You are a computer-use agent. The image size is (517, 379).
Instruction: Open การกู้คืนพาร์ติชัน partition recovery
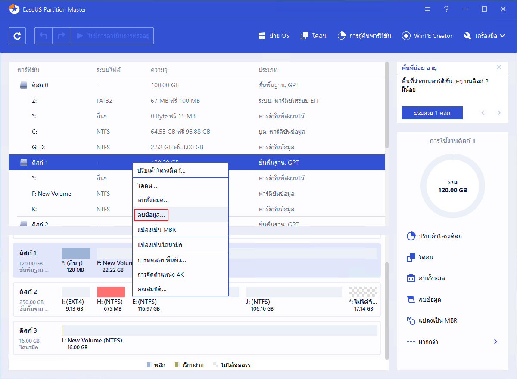pos(364,36)
